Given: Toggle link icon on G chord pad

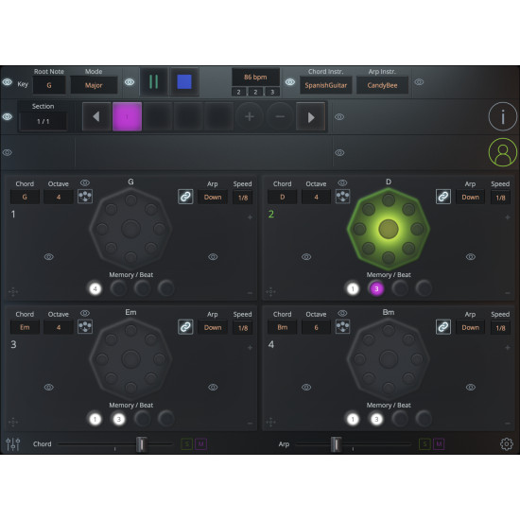Looking at the screenshot, I should point(185,197).
